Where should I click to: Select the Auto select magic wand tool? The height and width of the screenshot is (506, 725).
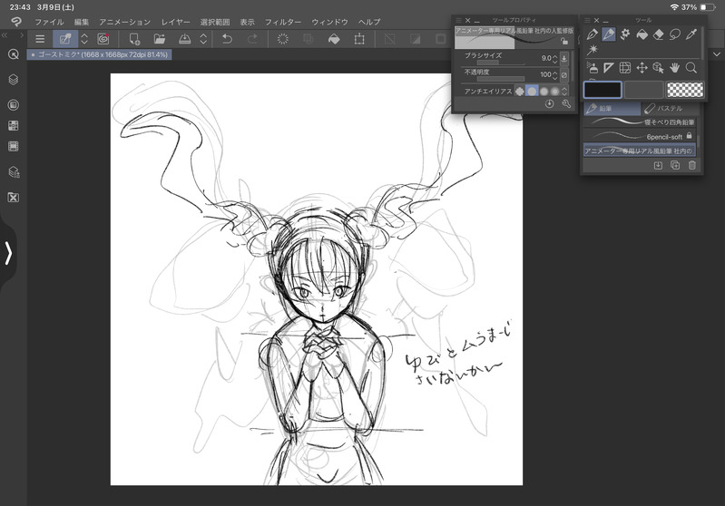pos(593,50)
